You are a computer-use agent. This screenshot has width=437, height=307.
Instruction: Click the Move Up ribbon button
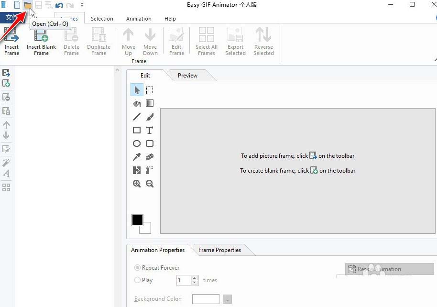[129, 42]
